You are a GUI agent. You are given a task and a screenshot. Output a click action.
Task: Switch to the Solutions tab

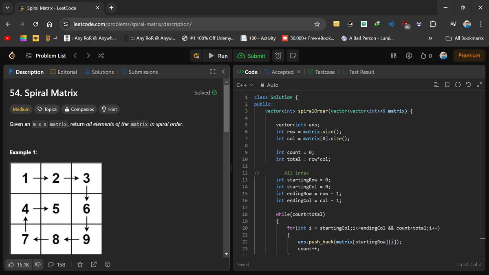coord(99,72)
